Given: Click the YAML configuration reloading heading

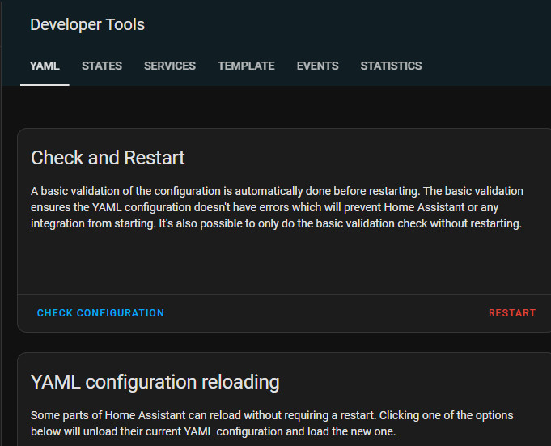Looking at the screenshot, I should pyautogui.click(x=155, y=381).
